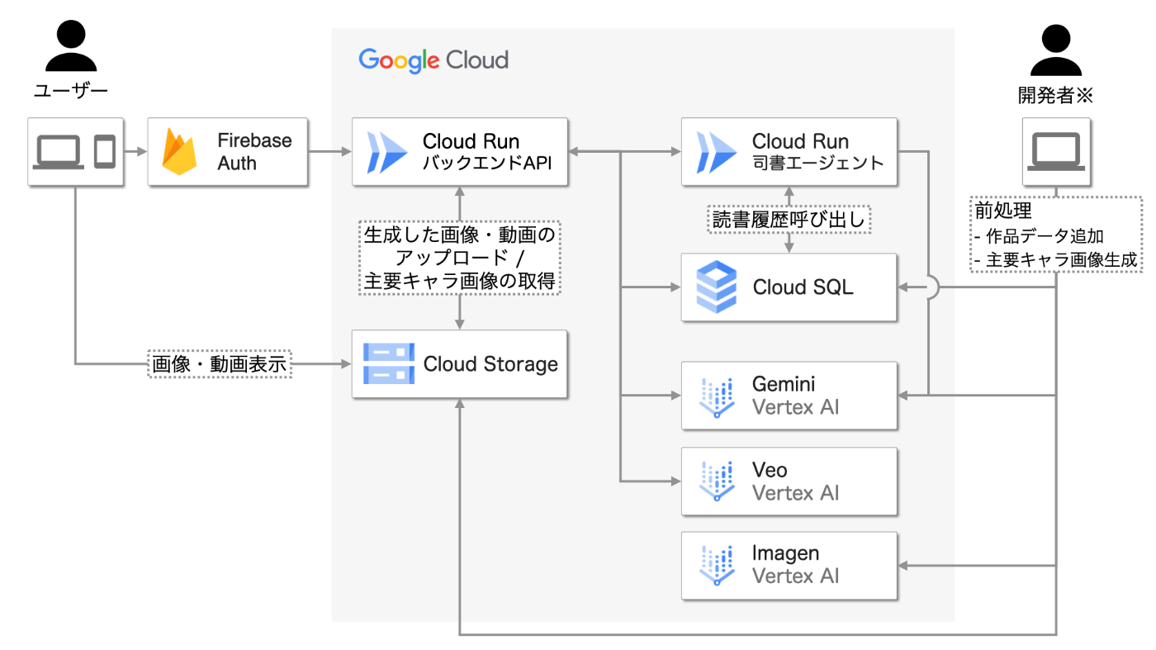Click Vertex AI text under Veo
1156x650 pixels.
tap(795, 493)
